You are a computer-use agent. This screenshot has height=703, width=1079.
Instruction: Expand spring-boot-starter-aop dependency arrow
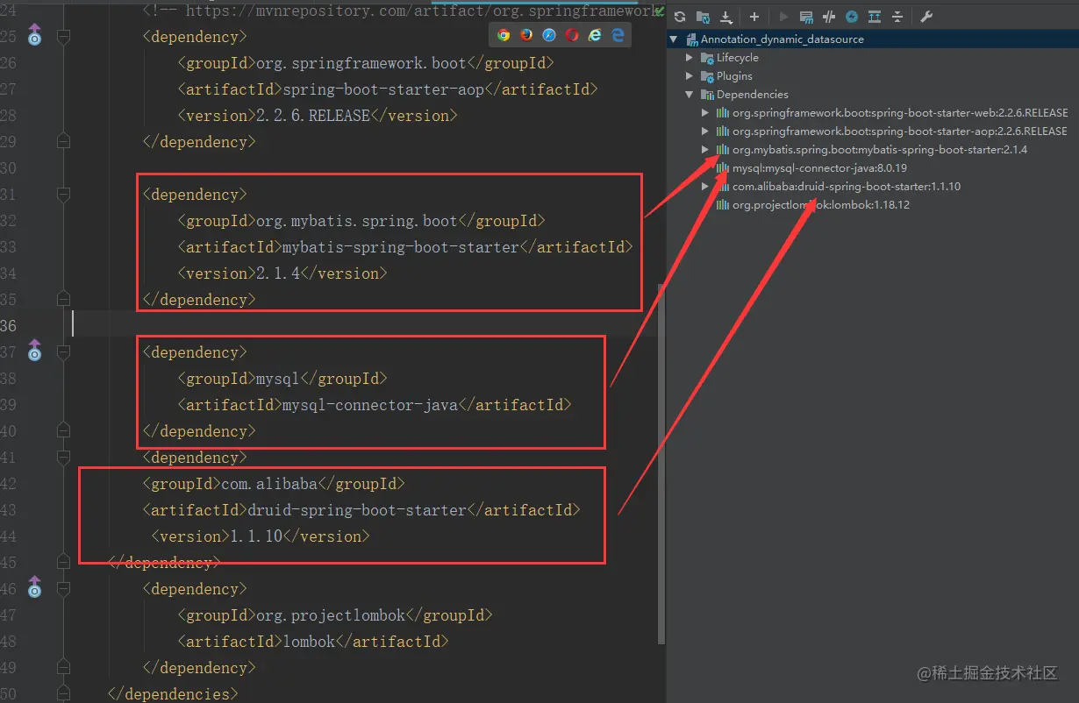705,131
